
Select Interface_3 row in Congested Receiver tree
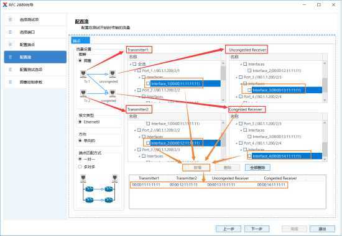277,137
